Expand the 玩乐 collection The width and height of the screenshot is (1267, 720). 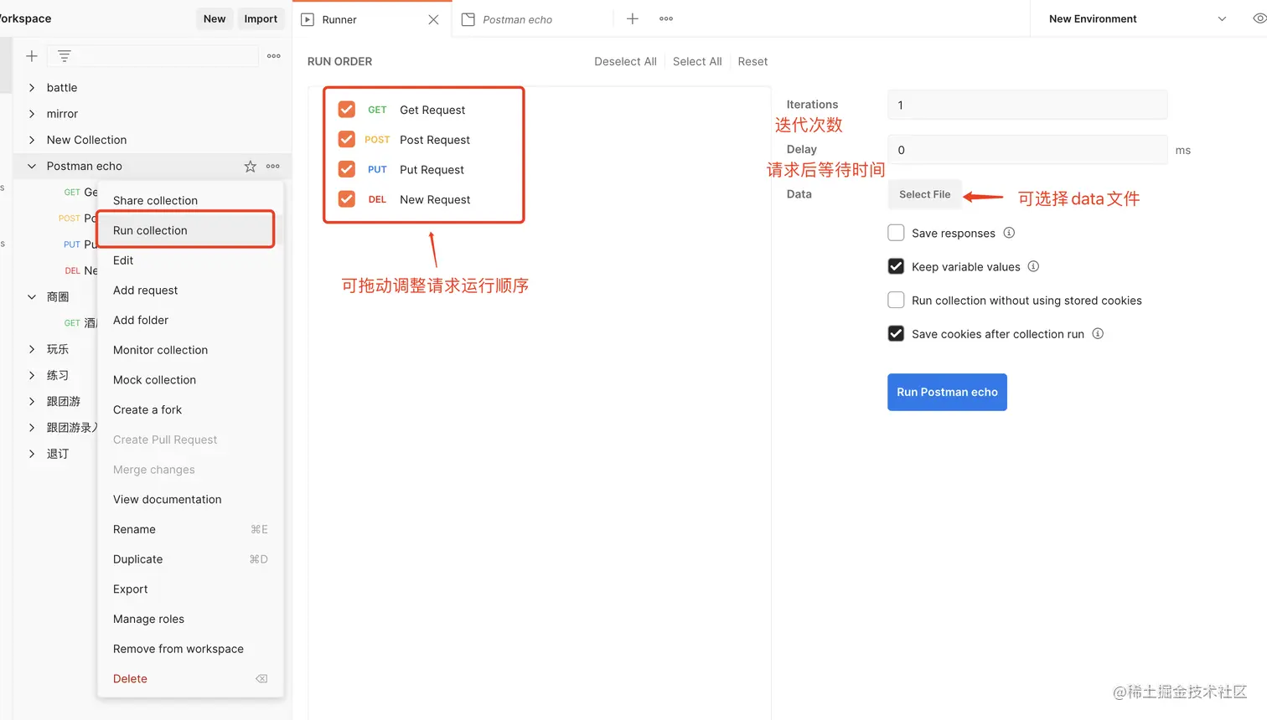(x=32, y=349)
